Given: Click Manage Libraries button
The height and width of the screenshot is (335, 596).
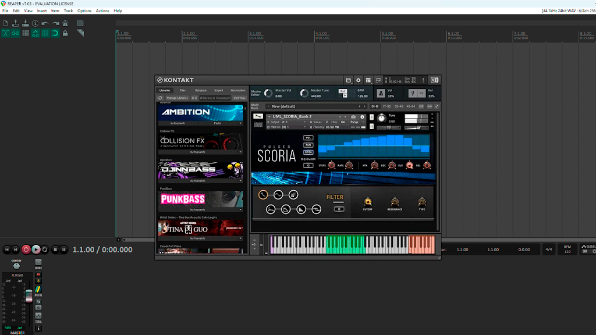Looking at the screenshot, I should [x=177, y=98].
